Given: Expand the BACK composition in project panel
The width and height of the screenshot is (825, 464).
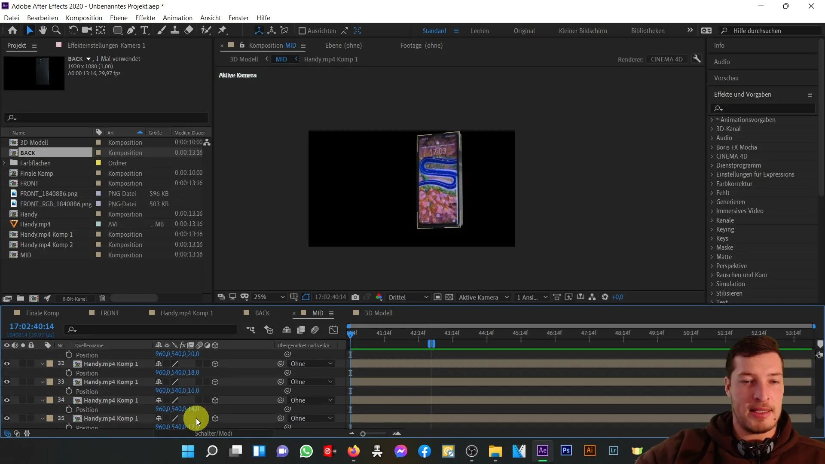Looking at the screenshot, I should (4, 153).
